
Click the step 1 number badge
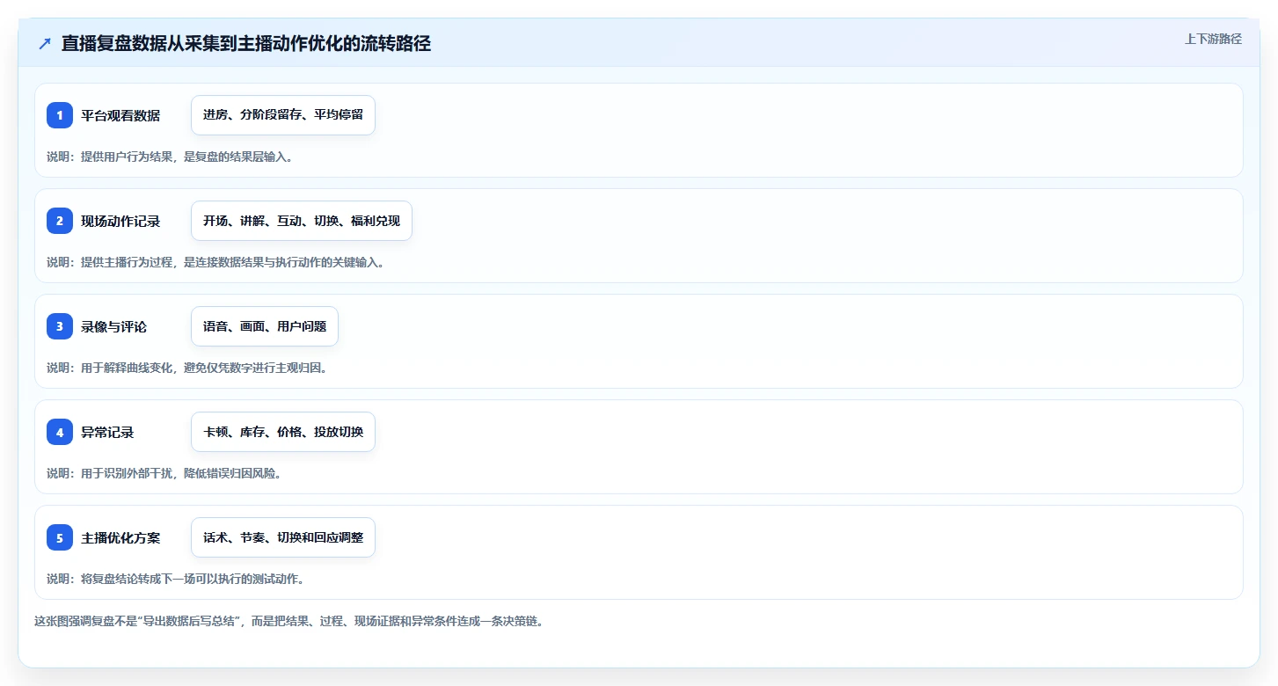click(x=60, y=115)
